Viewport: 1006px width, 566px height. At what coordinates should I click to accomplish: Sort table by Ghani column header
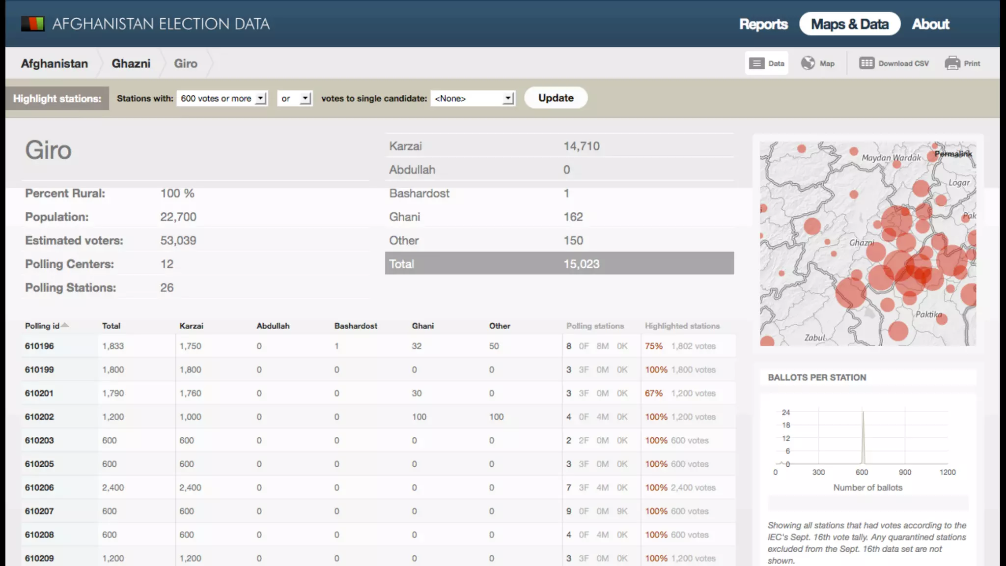[422, 326]
